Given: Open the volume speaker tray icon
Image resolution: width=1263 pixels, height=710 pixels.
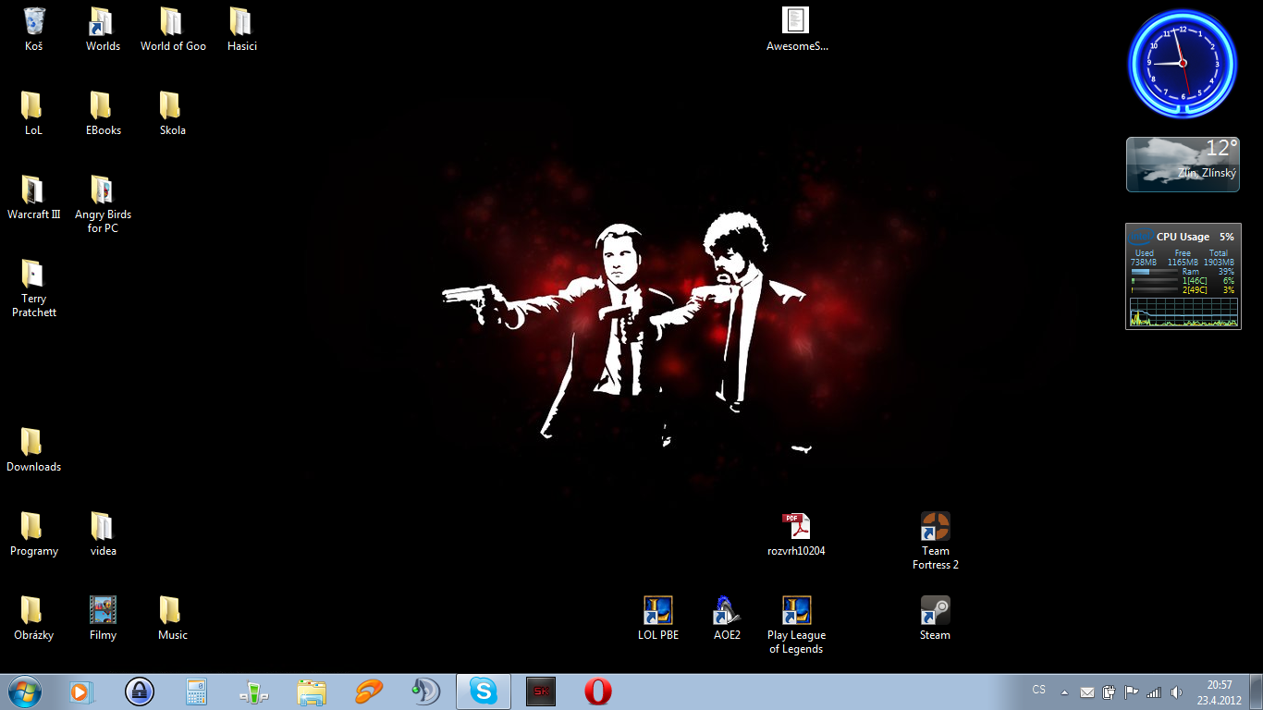Looking at the screenshot, I should click(x=1176, y=692).
